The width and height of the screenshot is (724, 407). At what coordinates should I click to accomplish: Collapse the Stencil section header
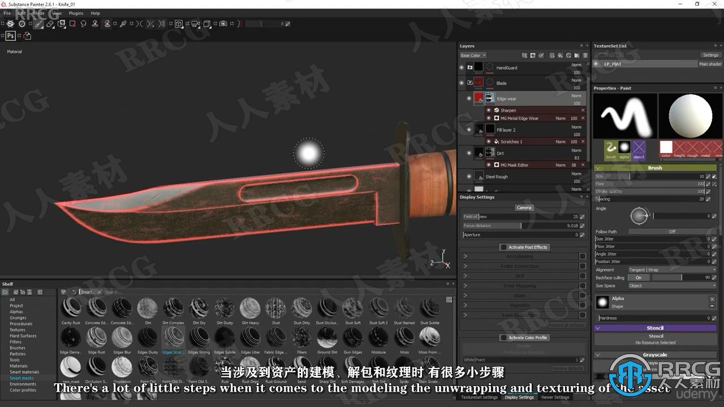point(655,328)
